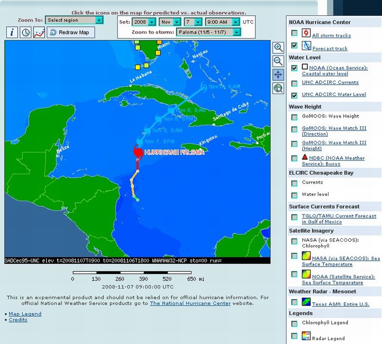The height and width of the screenshot is (344, 382).
Task: Open the Credits link
Action: tap(18, 320)
